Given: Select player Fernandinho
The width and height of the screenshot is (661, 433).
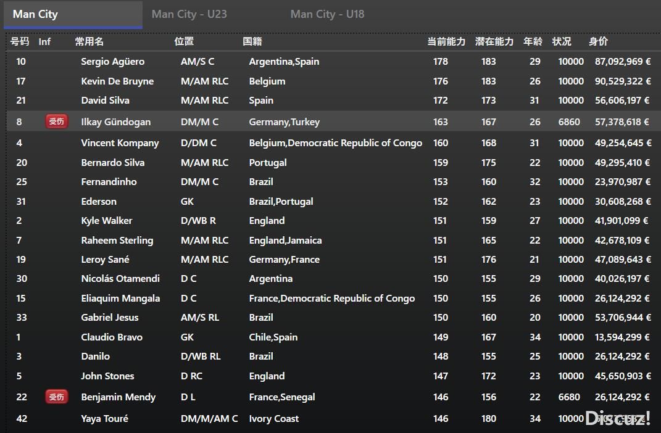Looking at the screenshot, I should pos(109,182).
